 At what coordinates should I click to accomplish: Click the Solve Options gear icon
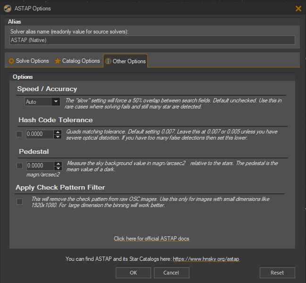coord(11,61)
